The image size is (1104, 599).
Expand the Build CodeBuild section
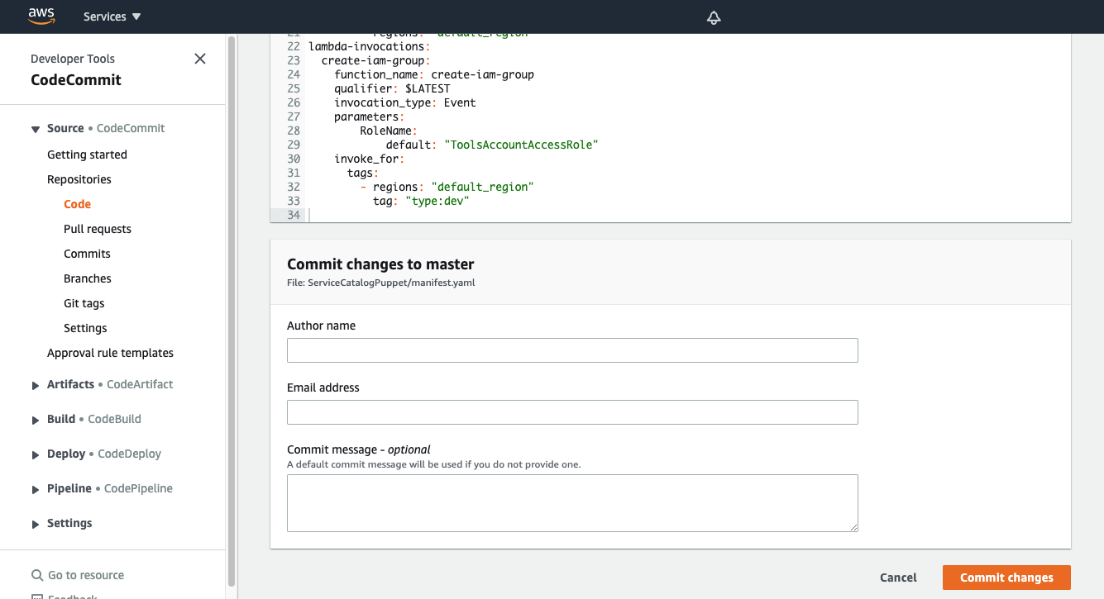click(36, 420)
